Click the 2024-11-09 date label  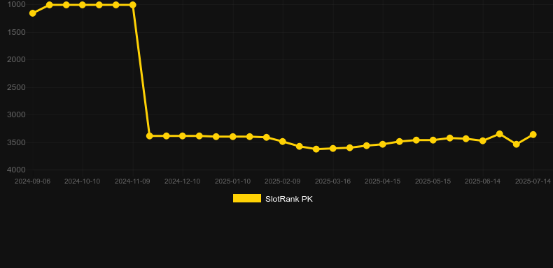pos(132,181)
